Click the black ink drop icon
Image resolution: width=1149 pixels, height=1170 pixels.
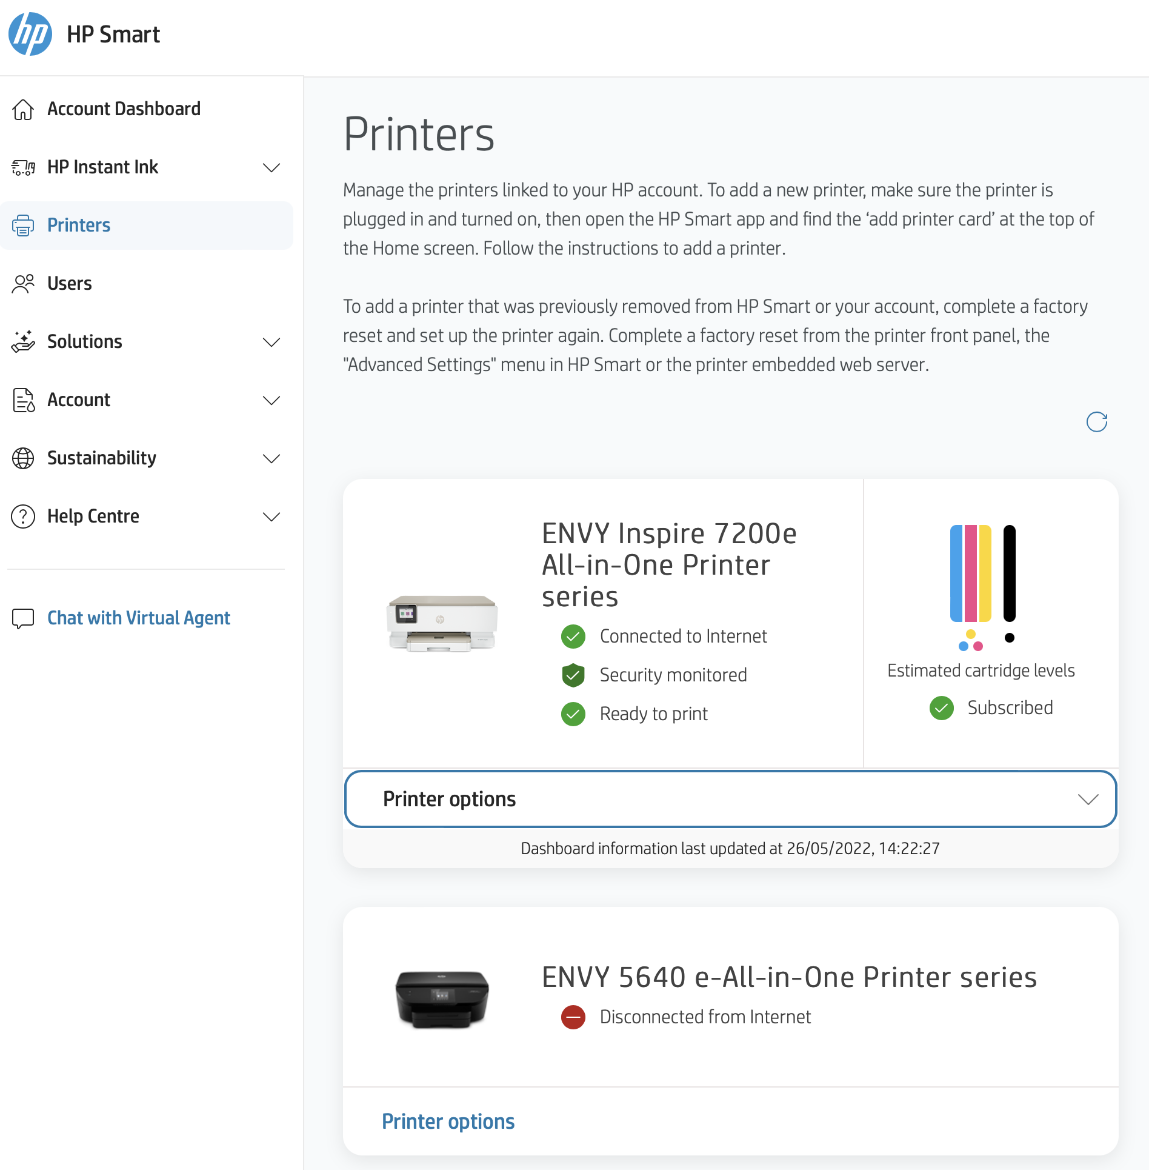[1010, 638]
